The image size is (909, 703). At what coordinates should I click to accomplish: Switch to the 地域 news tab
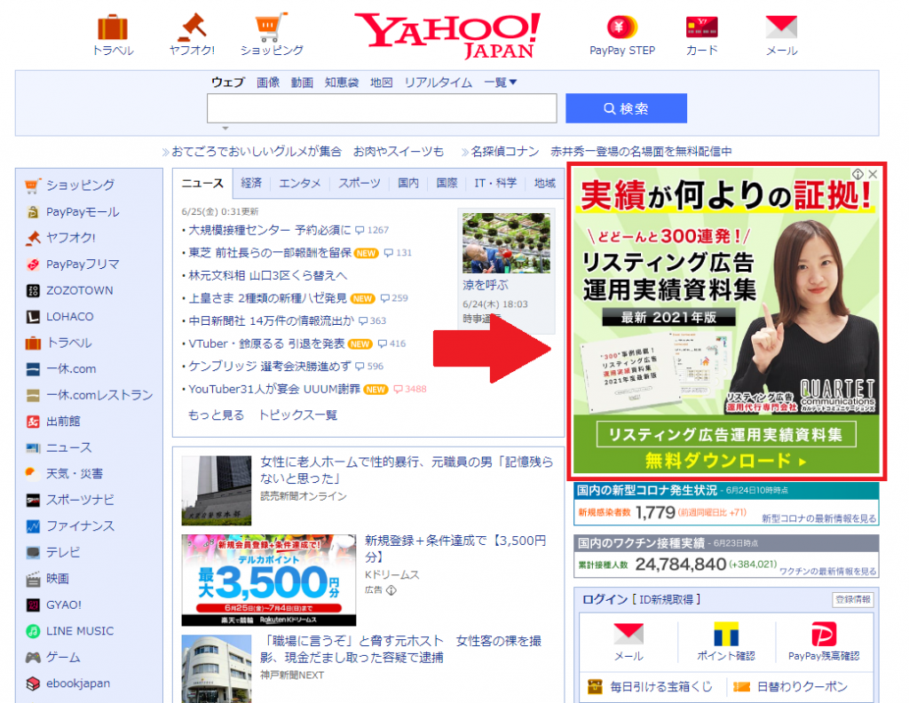tap(545, 183)
